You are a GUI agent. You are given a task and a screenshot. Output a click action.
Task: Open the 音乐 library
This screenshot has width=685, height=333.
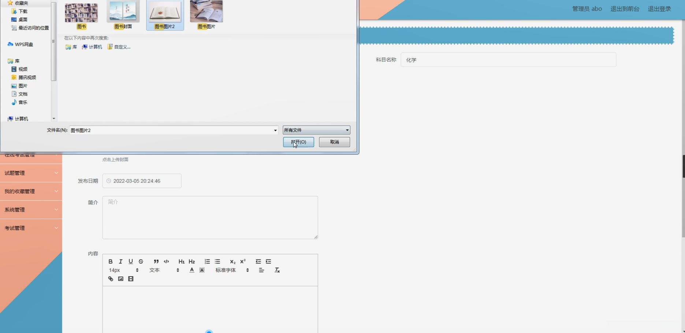click(19, 103)
